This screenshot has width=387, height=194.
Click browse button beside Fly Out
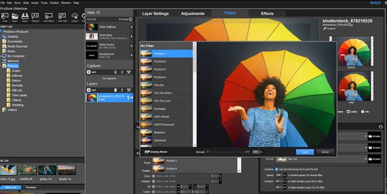point(374,159)
